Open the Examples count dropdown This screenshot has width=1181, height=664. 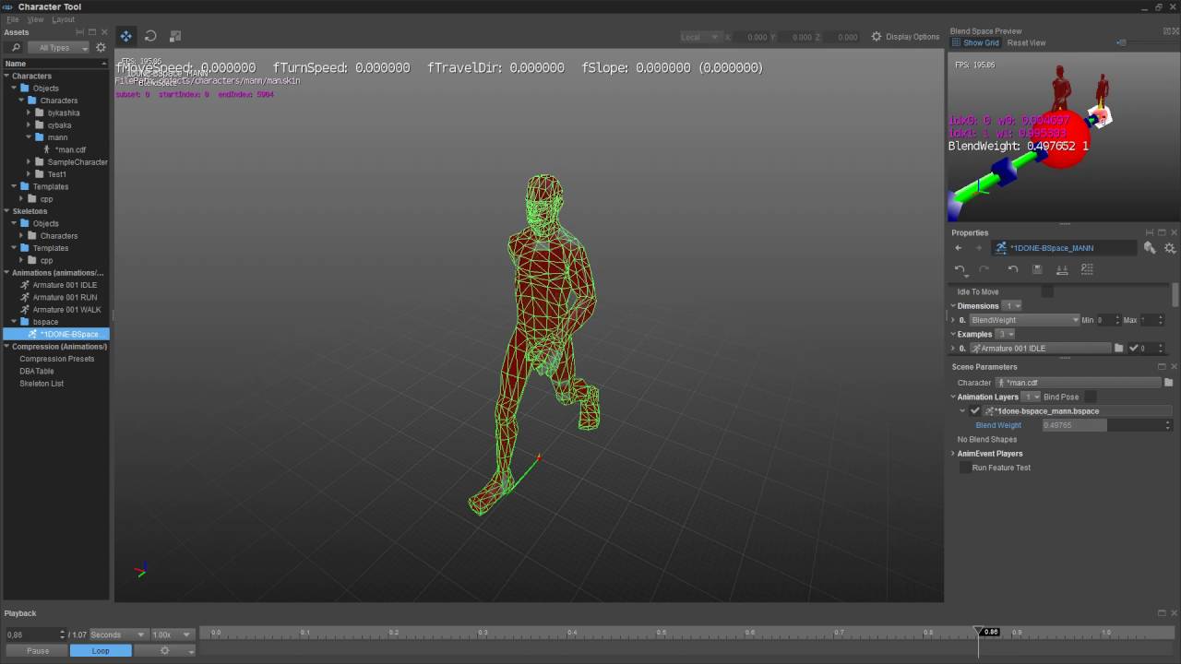1005,334
